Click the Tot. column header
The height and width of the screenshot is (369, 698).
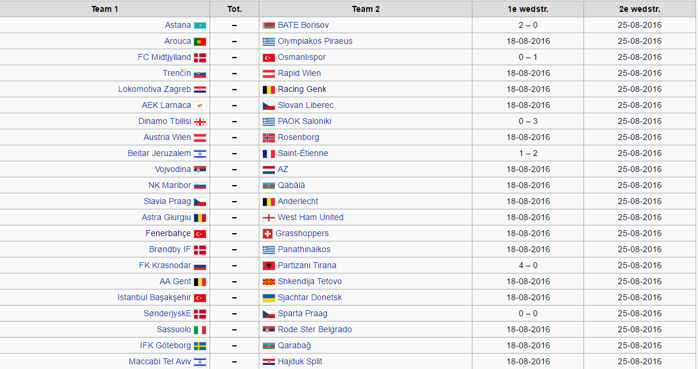coord(234,9)
